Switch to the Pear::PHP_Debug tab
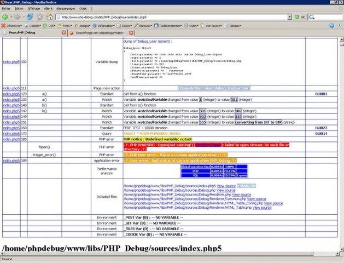The height and width of the screenshot is (263, 344). point(33,33)
